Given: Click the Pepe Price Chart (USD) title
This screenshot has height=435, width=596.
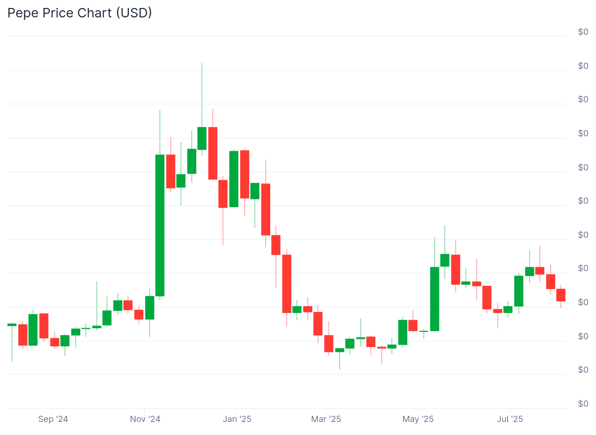Looking at the screenshot, I should [x=80, y=13].
